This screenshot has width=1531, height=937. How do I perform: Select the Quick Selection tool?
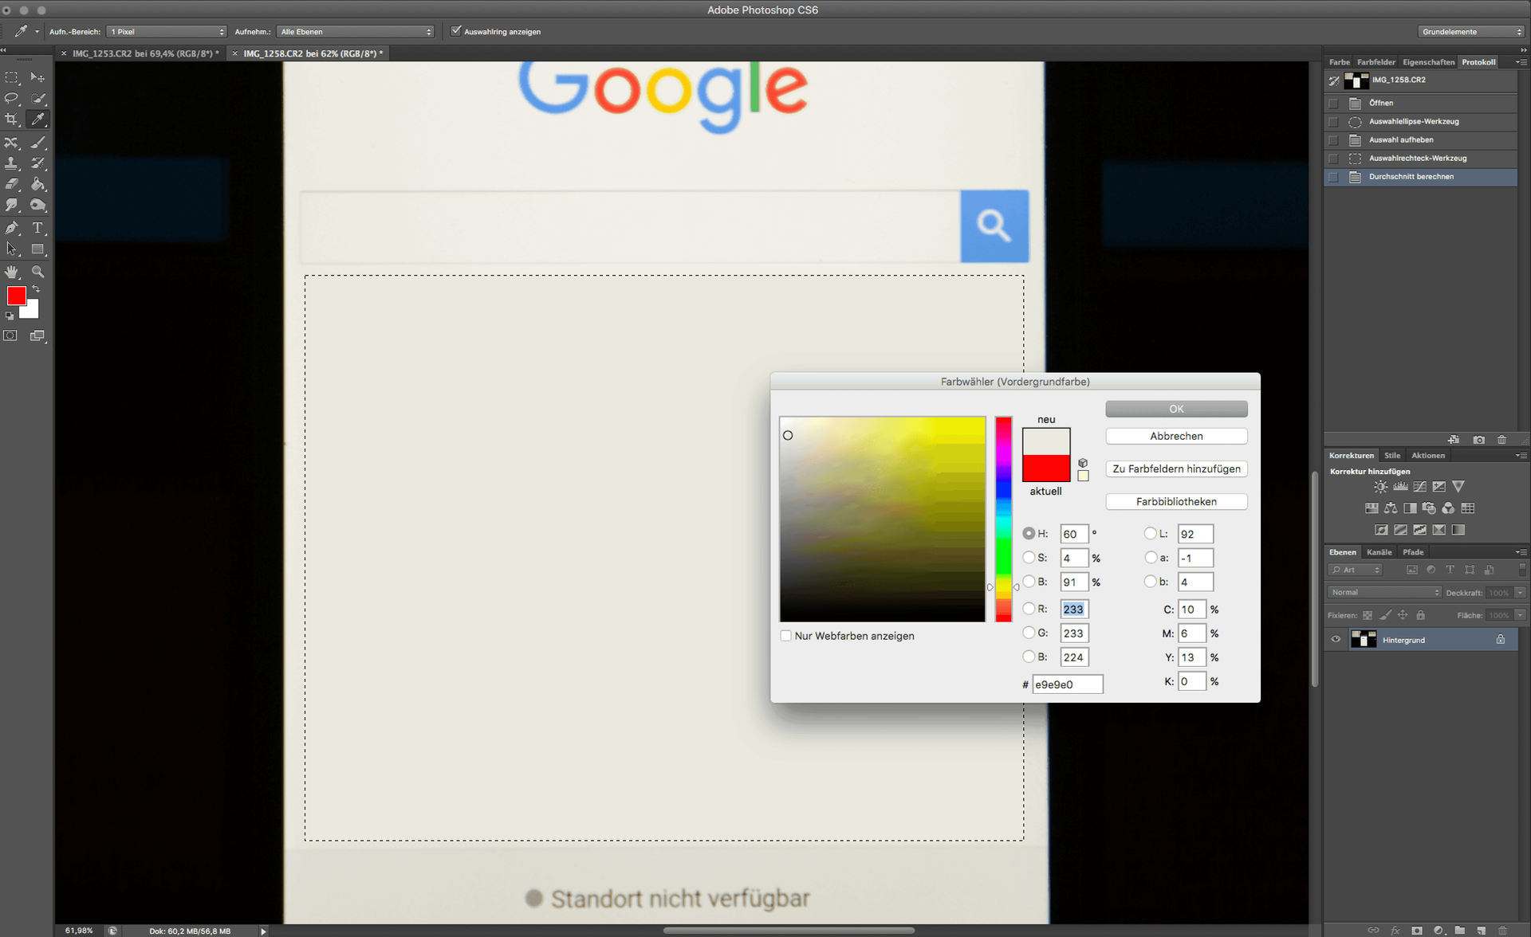37,98
